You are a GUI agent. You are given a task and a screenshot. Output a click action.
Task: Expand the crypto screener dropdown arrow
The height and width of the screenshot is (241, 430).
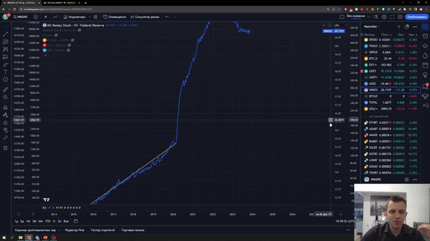(59, 230)
